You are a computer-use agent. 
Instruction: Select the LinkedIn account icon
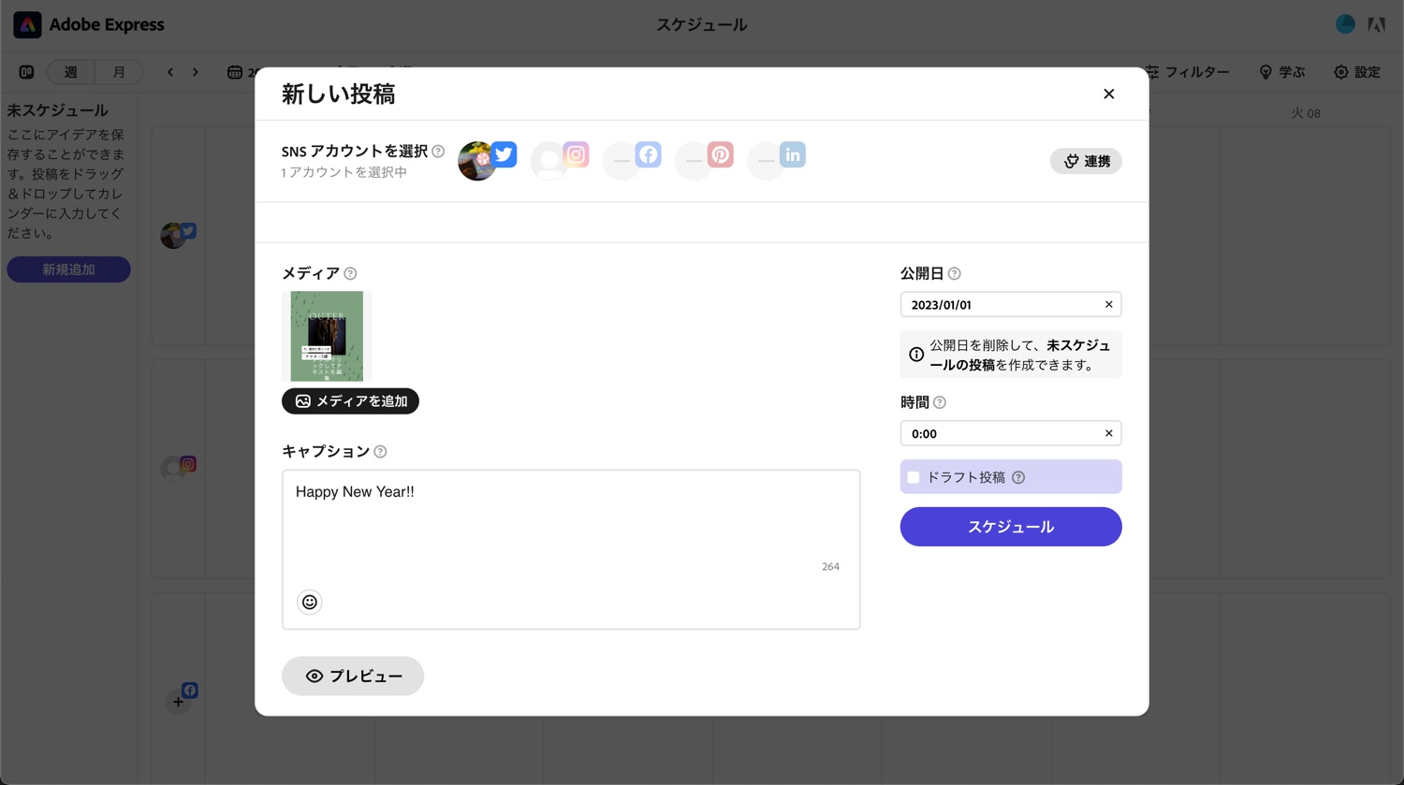point(776,161)
